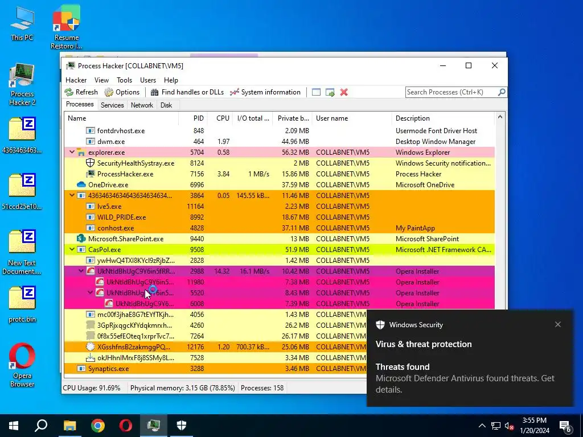Sort by the Description column header

click(x=443, y=118)
